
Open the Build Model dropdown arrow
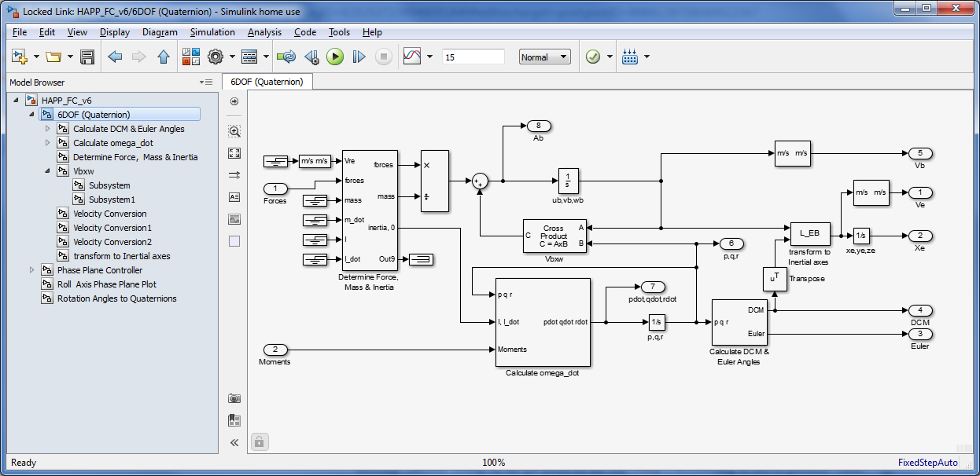coord(647,57)
